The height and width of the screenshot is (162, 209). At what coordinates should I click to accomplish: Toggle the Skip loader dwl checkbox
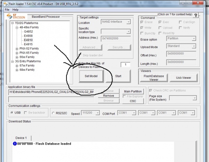click(x=80, y=55)
